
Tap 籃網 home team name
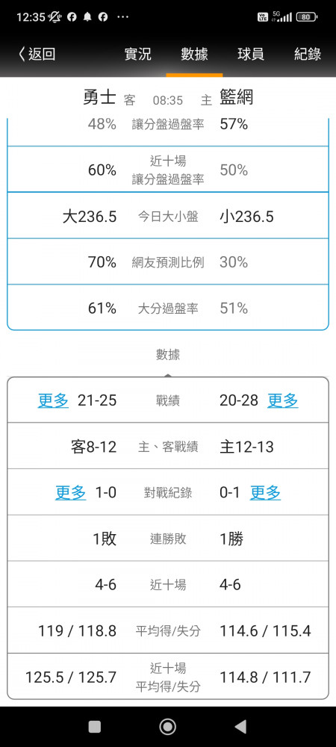coord(236,98)
